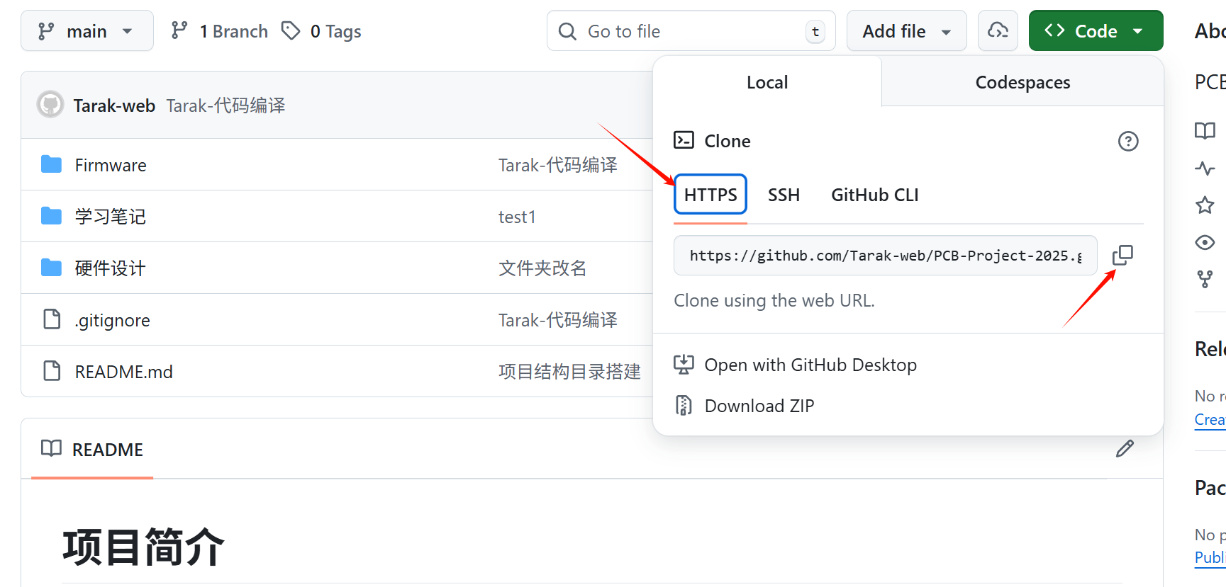The height and width of the screenshot is (587, 1226).
Task: Open the README tab header
Action: [x=92, y=449]
